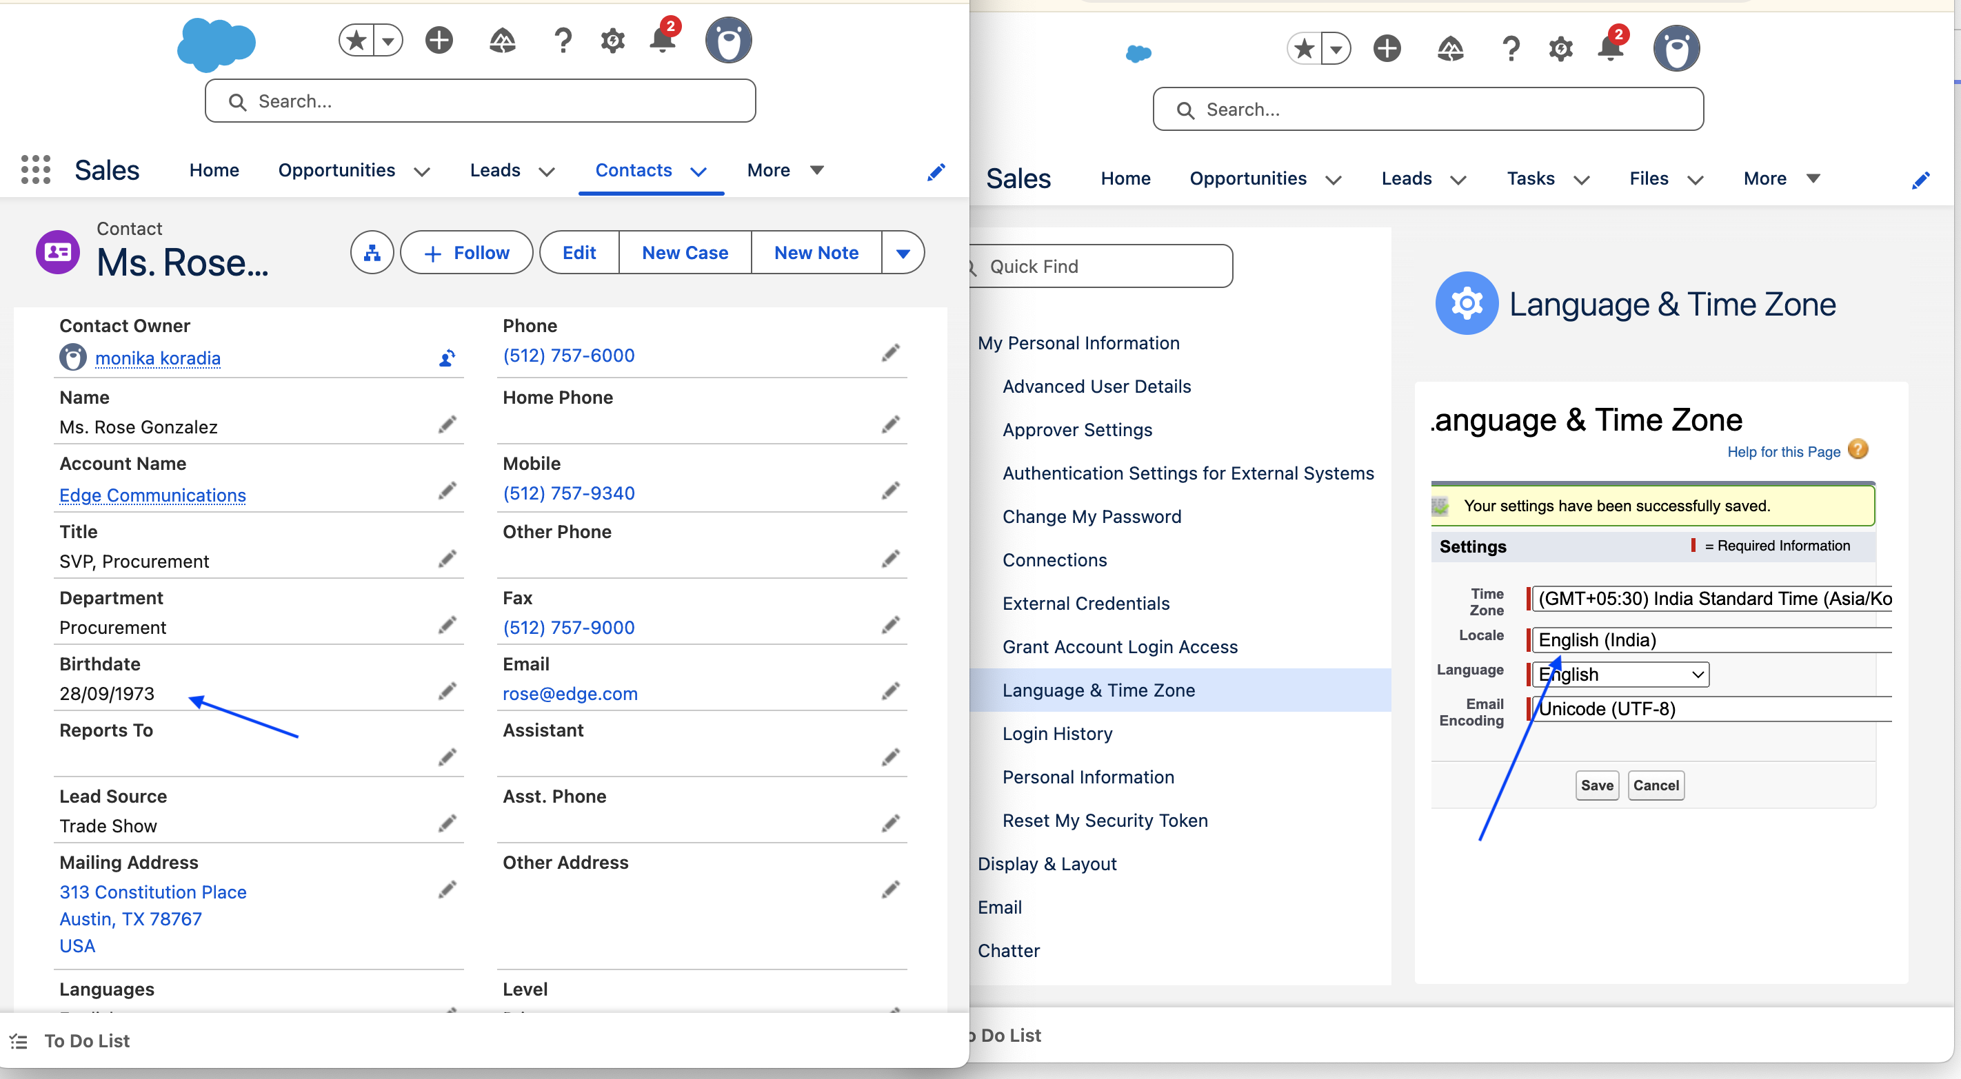The image size is (1961, 1079).
Task: Edit Email field pencil icon
Action: coord(891,690)
